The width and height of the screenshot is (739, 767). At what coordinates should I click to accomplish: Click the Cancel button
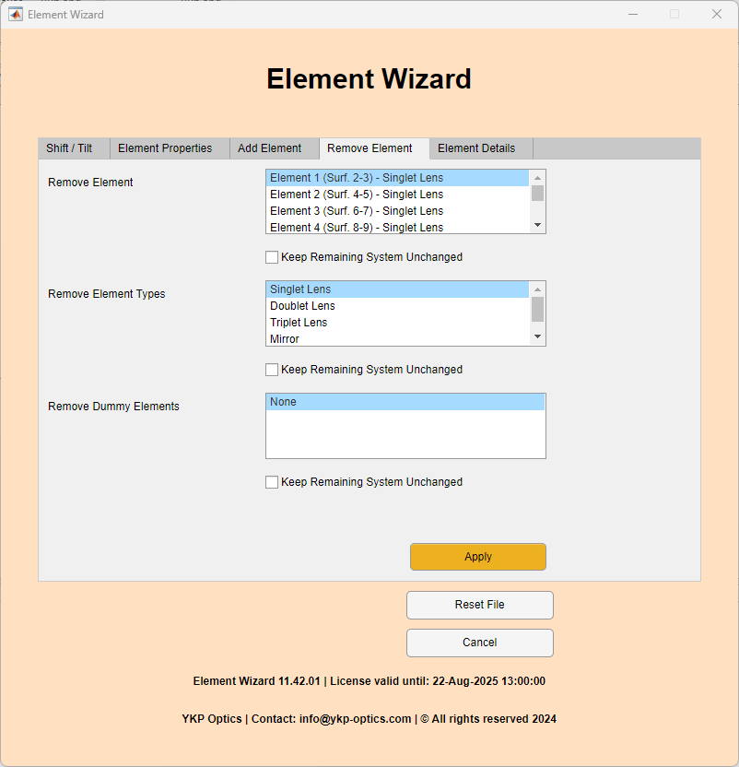coord(479,643)
